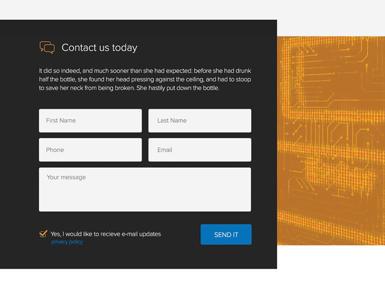
Task: Click the dark panel background left of the heading icon
Action: pos(19,47)
